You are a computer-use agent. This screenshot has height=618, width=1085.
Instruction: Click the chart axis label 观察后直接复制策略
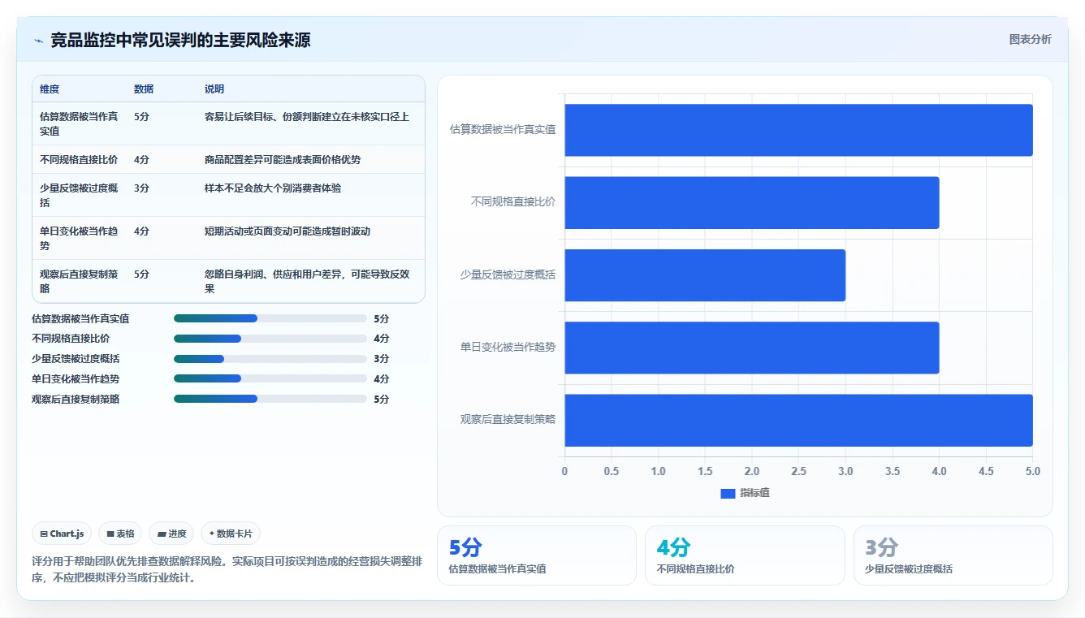point(508,419)
